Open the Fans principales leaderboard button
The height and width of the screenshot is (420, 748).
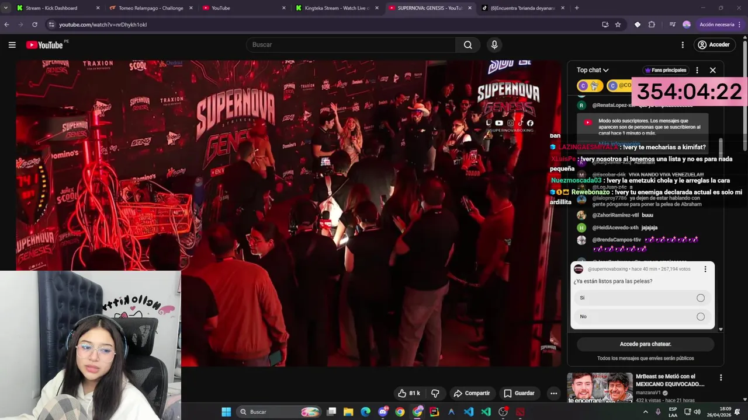(x=666, y=70)
